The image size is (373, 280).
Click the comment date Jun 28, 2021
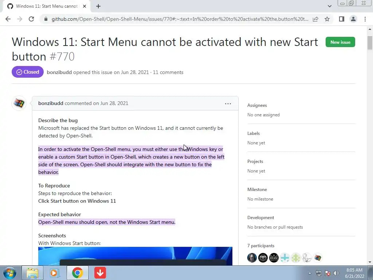(114, 103)
